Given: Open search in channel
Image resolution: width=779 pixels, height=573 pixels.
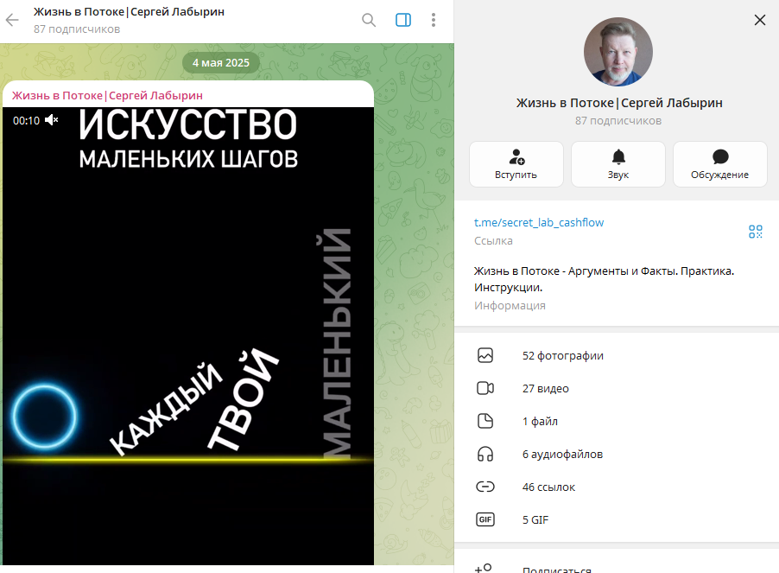Looking at the screenshot, I should point(369,20).
